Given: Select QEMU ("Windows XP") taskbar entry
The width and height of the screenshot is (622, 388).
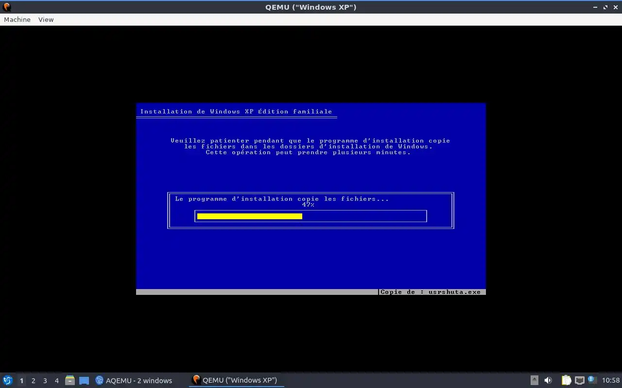Looking at the screenshot, I should (x=236, y=380).
